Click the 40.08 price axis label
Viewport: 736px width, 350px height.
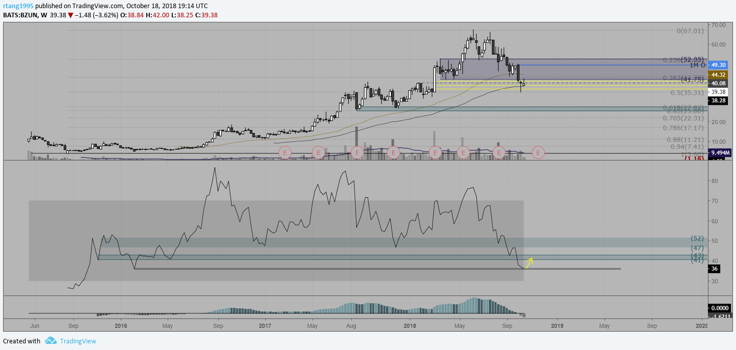719,83
